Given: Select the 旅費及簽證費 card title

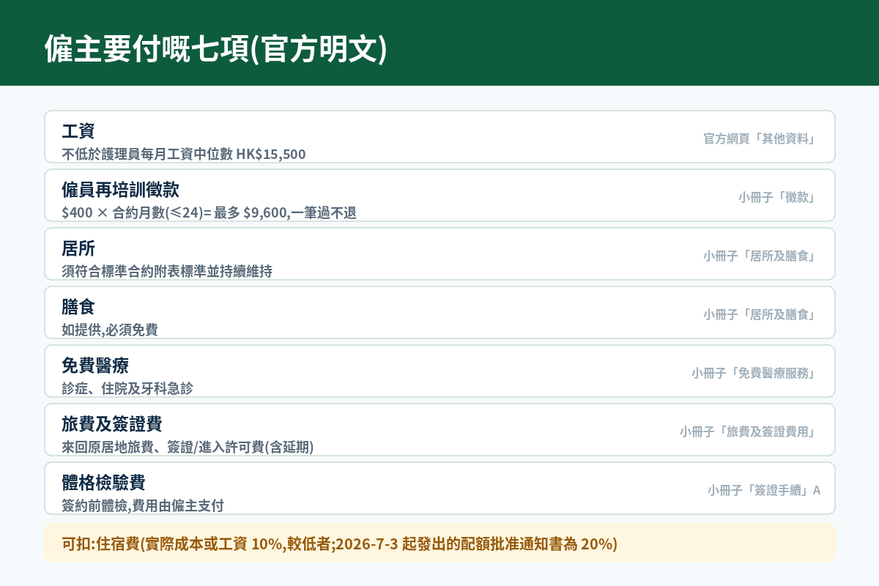Looking at the screenshot, I should 112,424.
